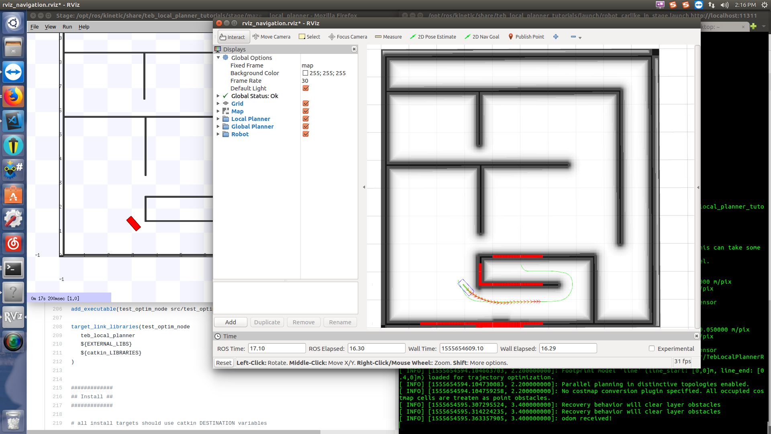
Task: Select the 2D Pose Estimate tool
Action: click(433, 37)
